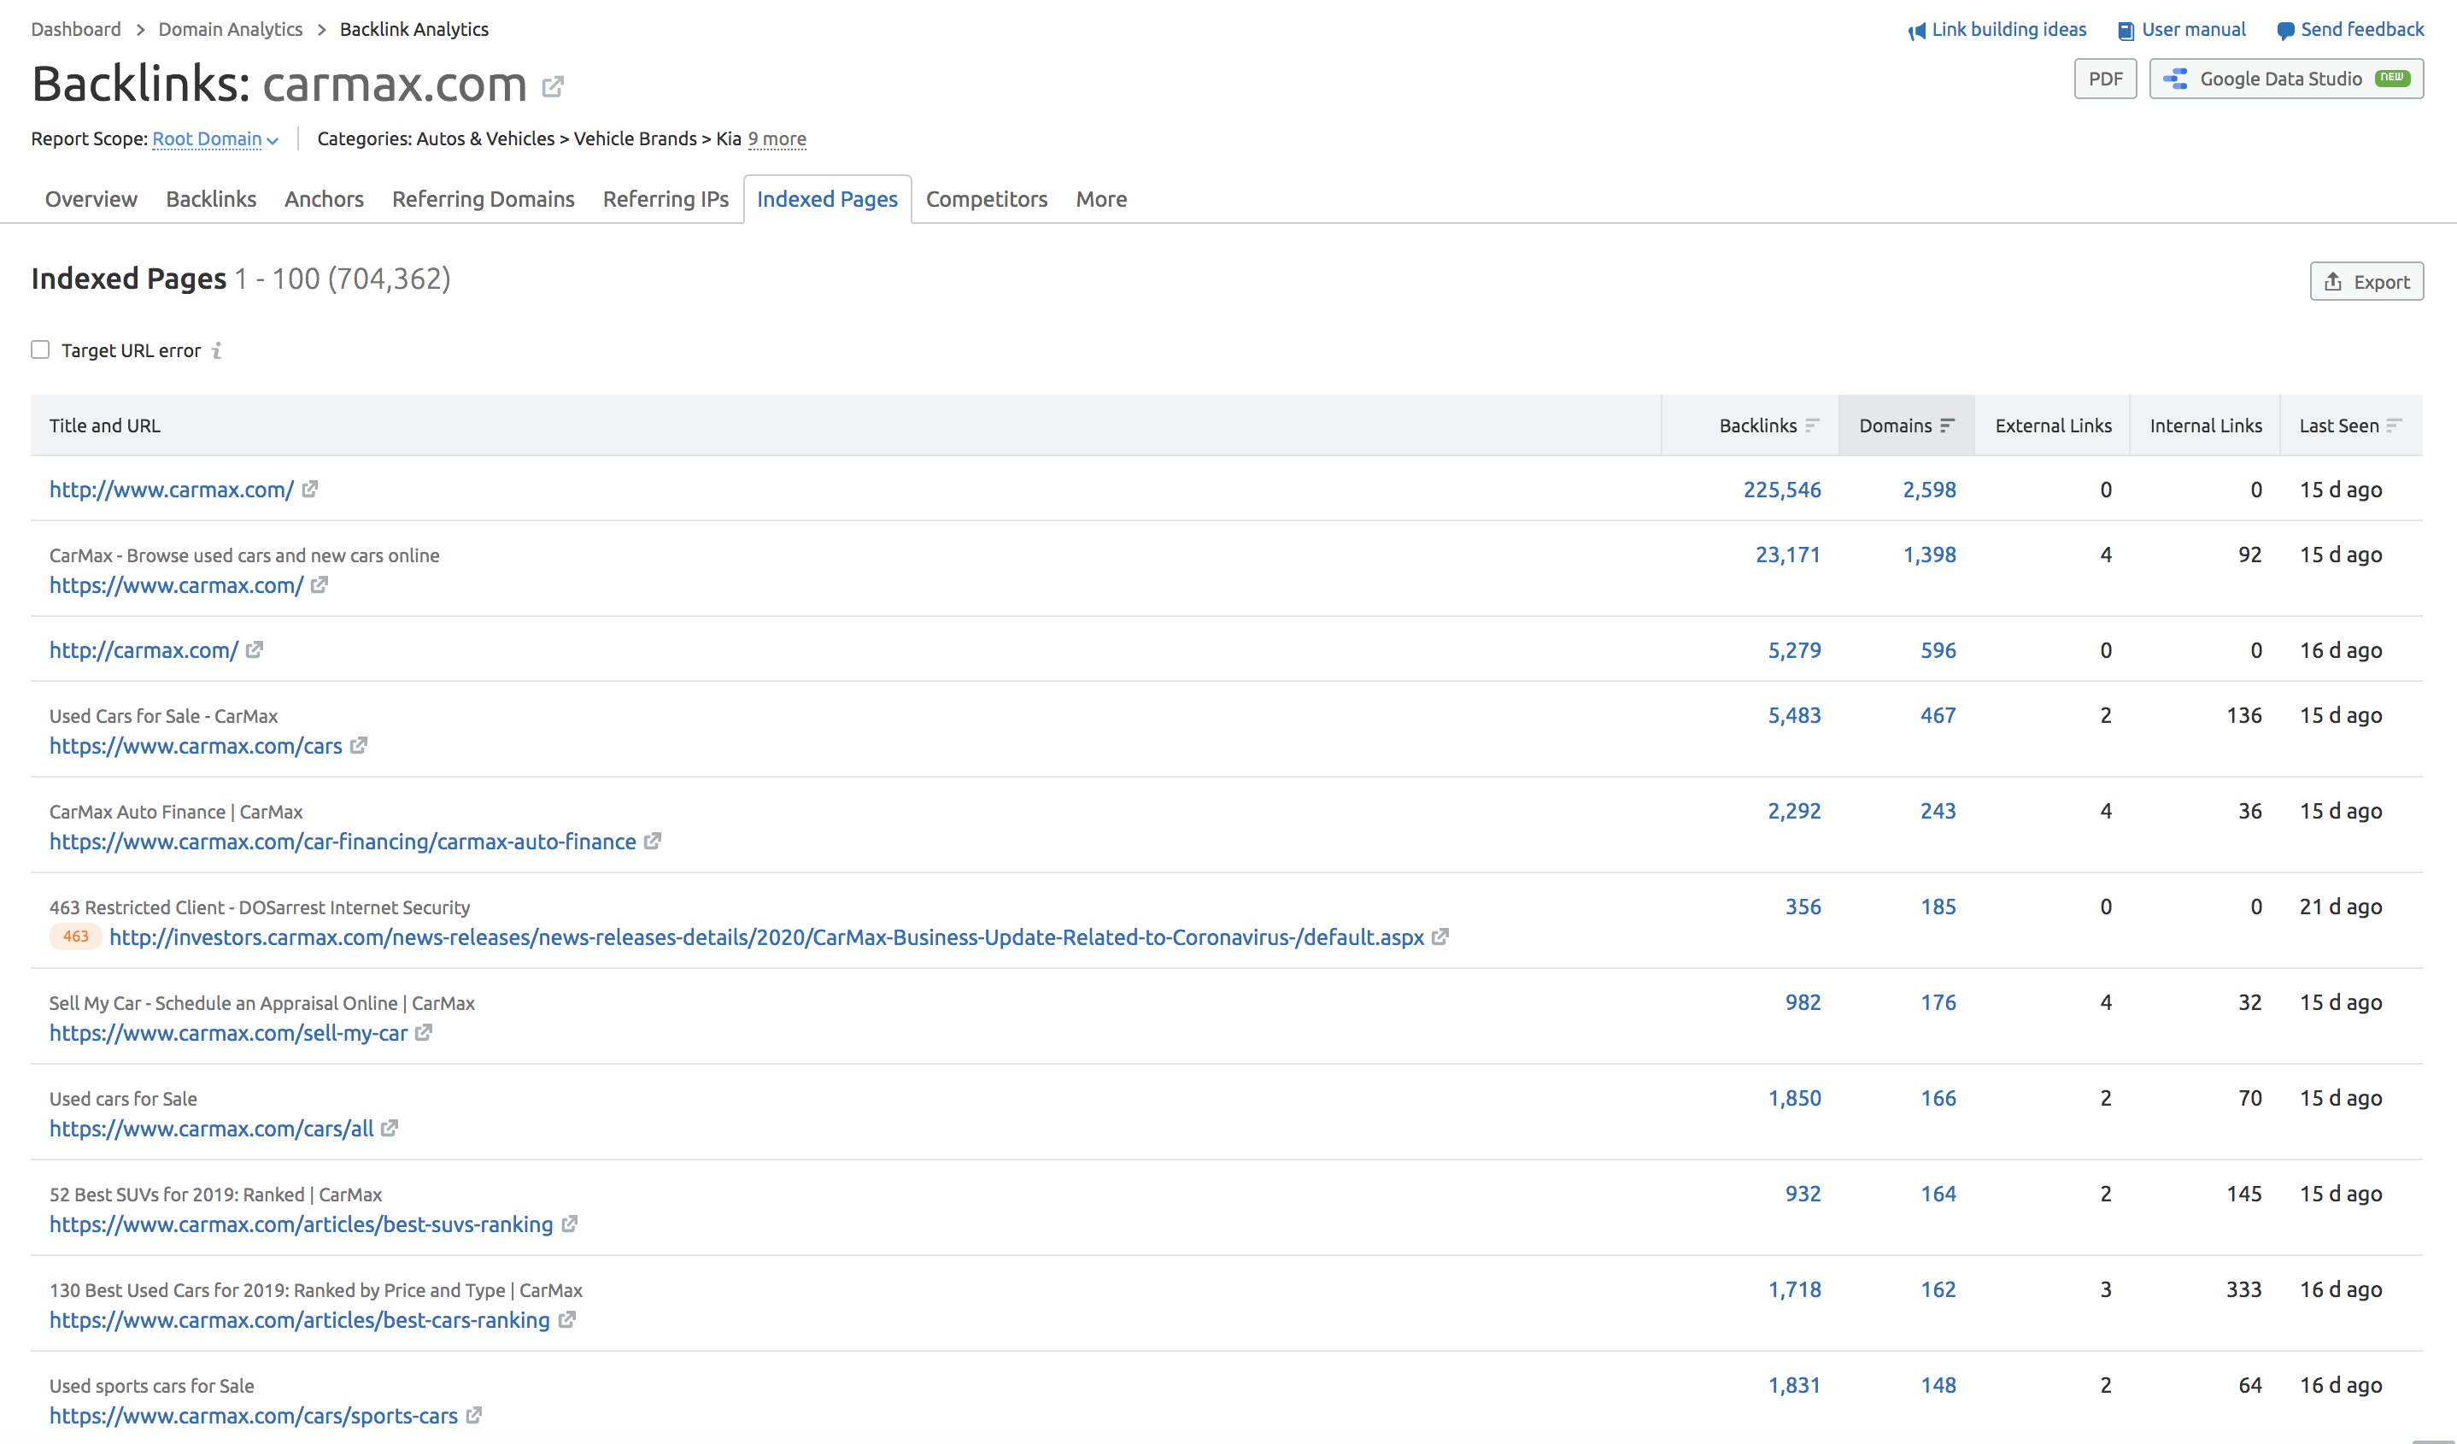Click the Last Seen column sort icon
Image resolution: width=2457 pixels, height=1444 pixels.
point(2399,425)
